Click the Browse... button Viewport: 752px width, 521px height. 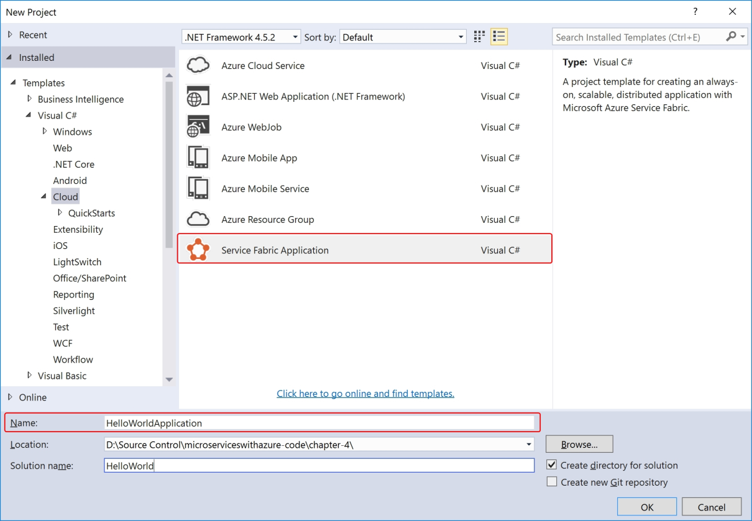tap(579, 444)
